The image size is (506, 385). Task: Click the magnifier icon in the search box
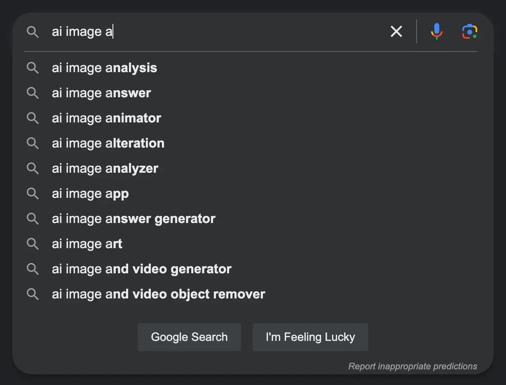tap(33, 32)
